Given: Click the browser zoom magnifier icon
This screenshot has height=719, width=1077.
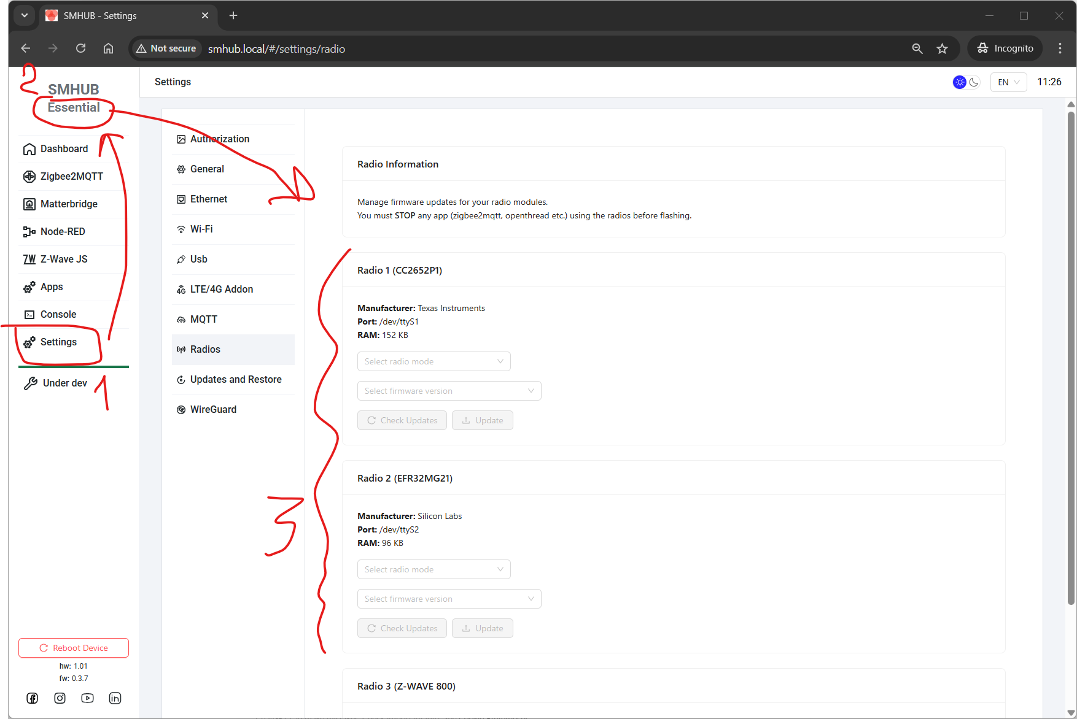Looking at the screenshot, I should (x=917, y=48).
